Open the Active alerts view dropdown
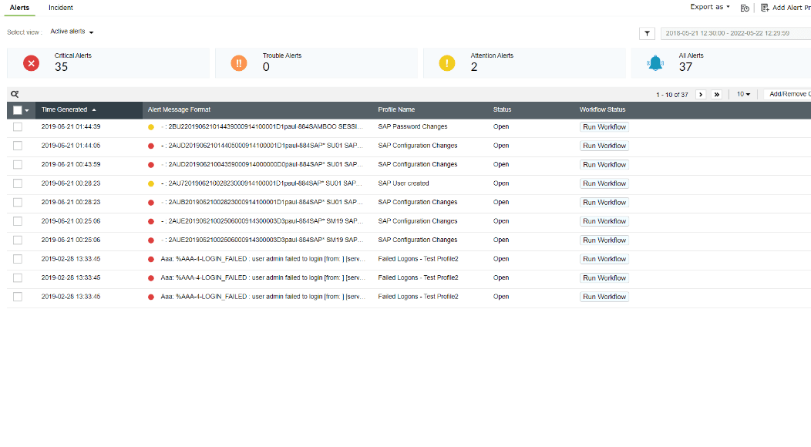The height and width of the screenshot is (447, 811). (x=72, y=32)
